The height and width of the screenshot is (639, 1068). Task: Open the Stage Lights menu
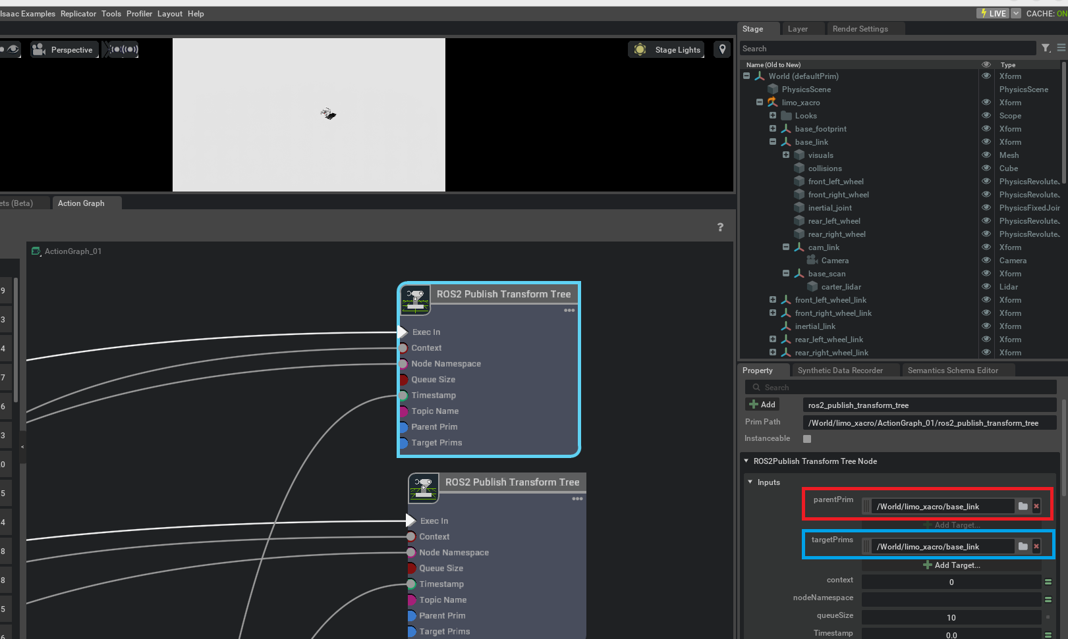(666, 49)
